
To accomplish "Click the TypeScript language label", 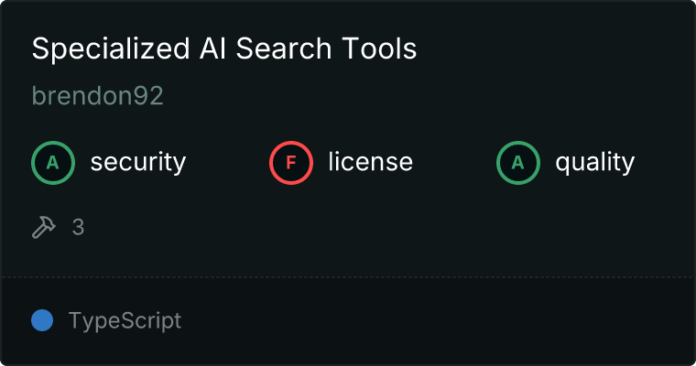I will (x=125, y=321).
